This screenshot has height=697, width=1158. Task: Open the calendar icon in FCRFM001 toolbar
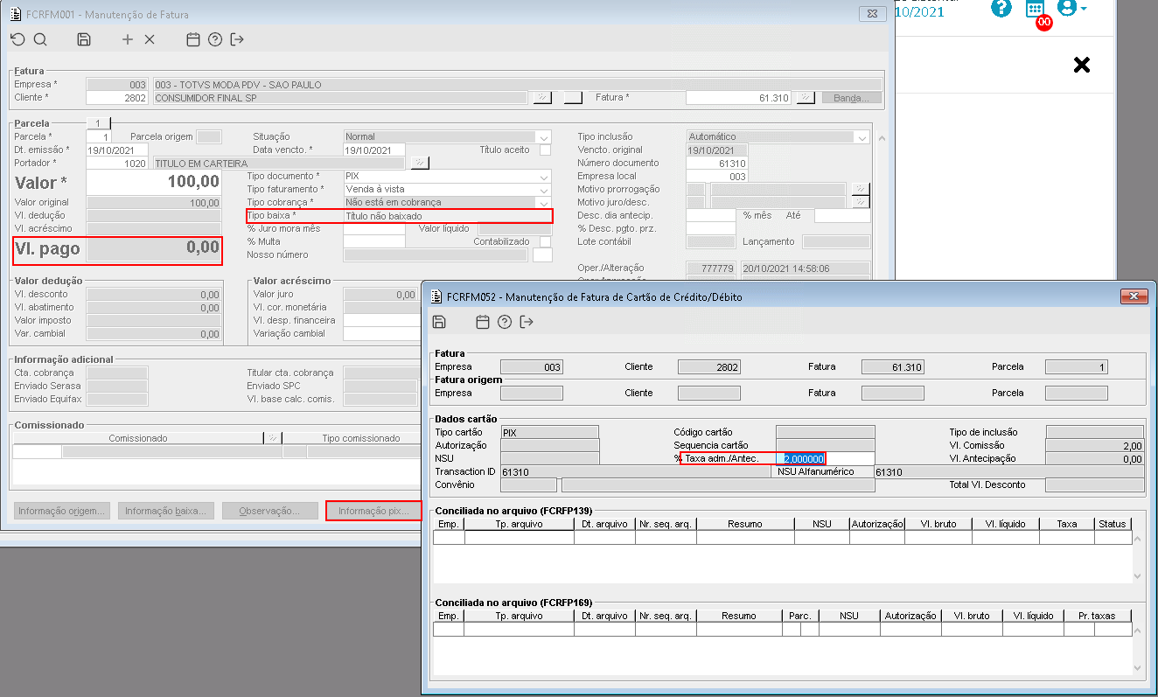[x=193, y=39]
